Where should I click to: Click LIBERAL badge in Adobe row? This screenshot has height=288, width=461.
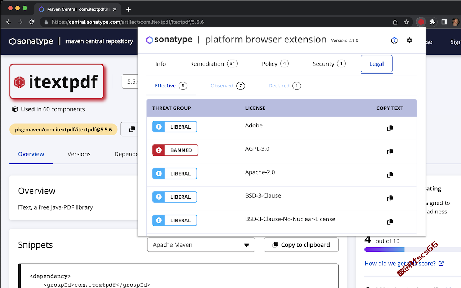point(175,127)
